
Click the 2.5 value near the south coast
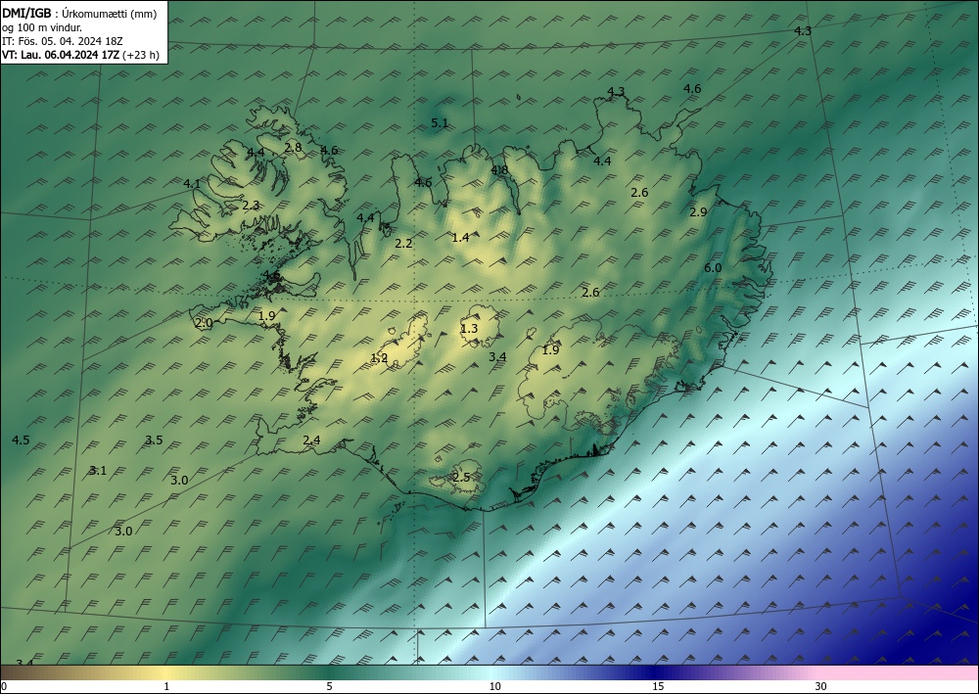pos(461,478)
